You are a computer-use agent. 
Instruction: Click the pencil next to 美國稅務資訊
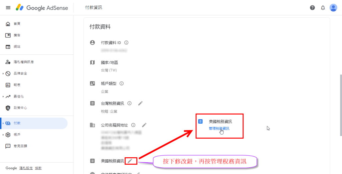pyautogui.click(x=130, y=161)
